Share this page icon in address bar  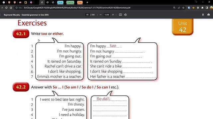[x=179, y=8]
